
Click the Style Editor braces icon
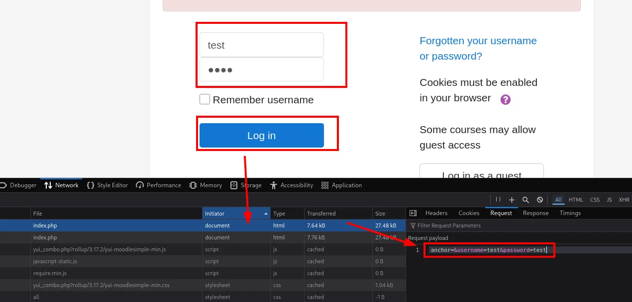[x=91, y=185]
